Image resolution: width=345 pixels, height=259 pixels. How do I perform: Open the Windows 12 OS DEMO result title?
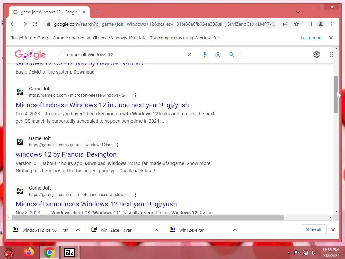click(x=80, y=64)
